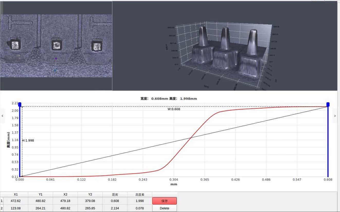Select the 高度差 cell showing 0.078
This screenshot has height=212, width=340.
(140, 208)
